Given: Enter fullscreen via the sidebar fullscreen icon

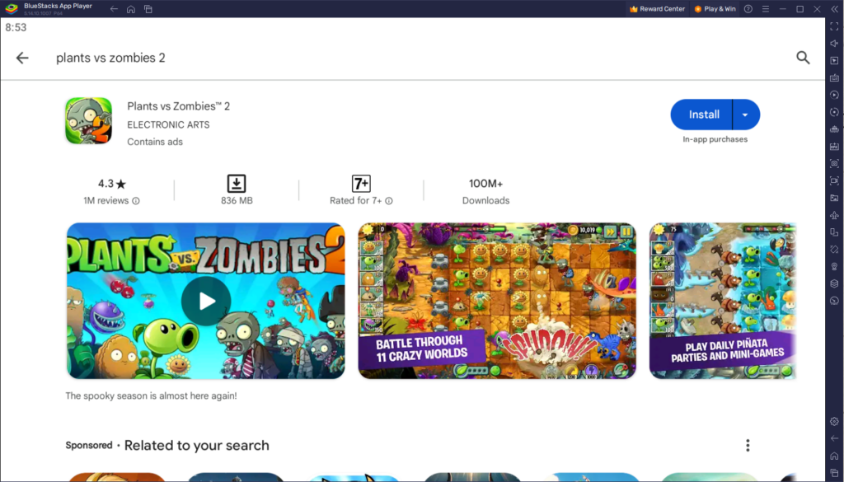Looking at the screenshot, I should 834,26.
